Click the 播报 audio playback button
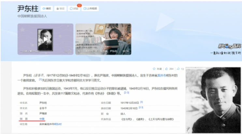 47,8
